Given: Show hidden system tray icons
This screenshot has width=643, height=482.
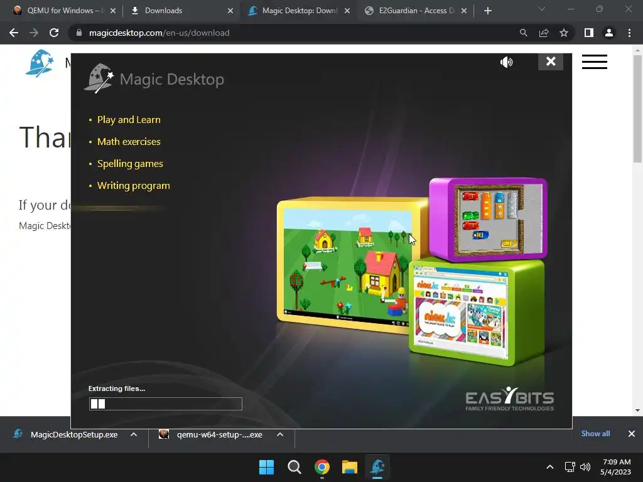Looking at the screenshot, I should [x=550, y=467].
